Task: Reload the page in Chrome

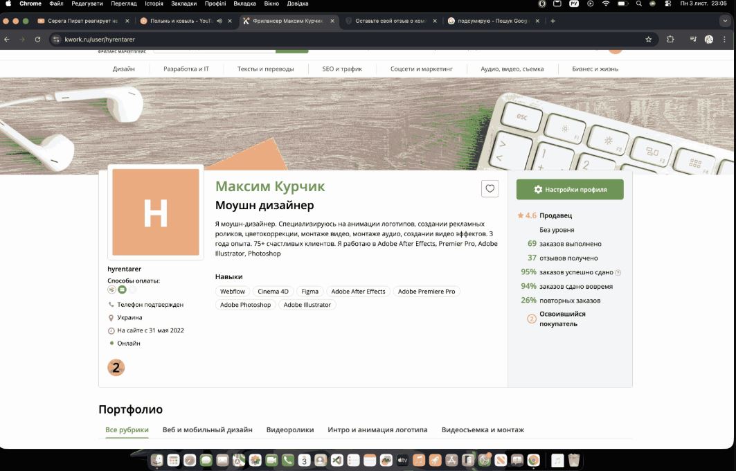Action: 37,39
